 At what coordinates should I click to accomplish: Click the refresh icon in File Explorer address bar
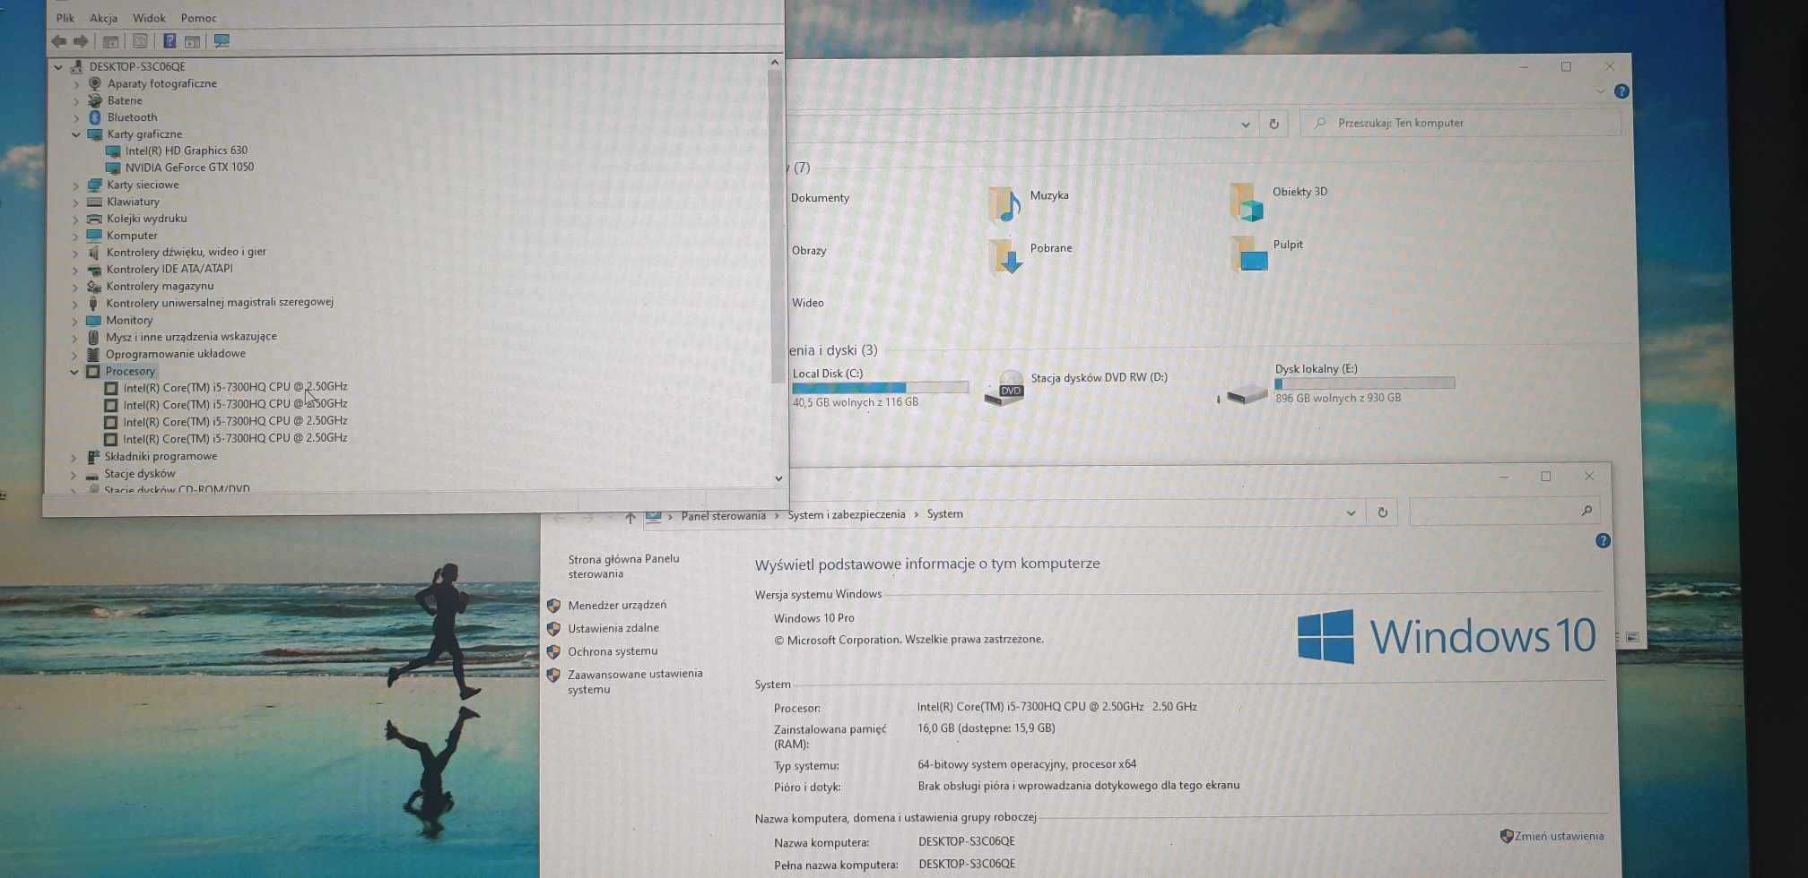(x=1273, y=125)
